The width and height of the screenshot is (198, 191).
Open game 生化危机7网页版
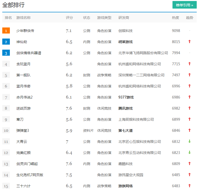point(30,175)
